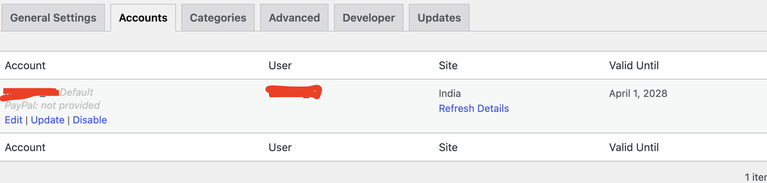Open the Advanced tab
767x183 pixels.
click(294, 18)
